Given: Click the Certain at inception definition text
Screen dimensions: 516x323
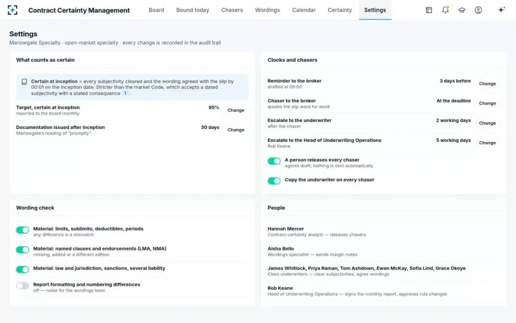Looking at the screenshot, I should 132,87.
